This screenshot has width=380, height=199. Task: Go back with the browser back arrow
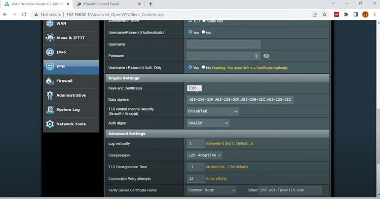(5, 15)
